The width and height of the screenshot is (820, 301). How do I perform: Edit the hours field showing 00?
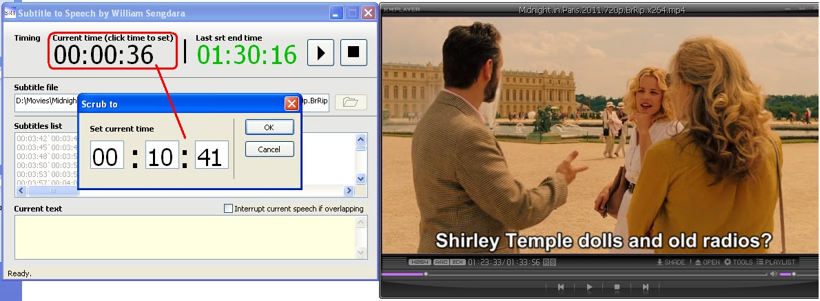(107, 155)
